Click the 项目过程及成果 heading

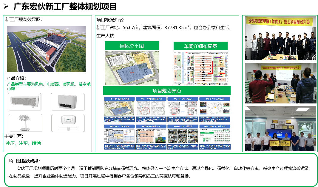[24, 161]
